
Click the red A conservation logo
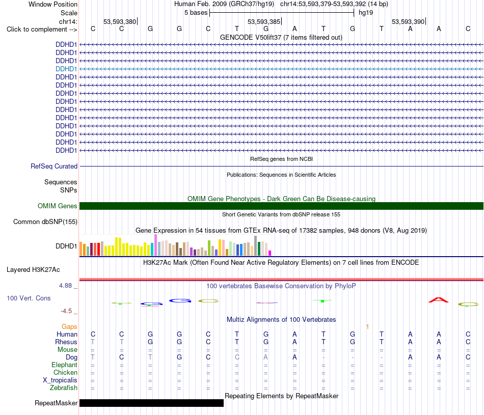click(439, 300)
